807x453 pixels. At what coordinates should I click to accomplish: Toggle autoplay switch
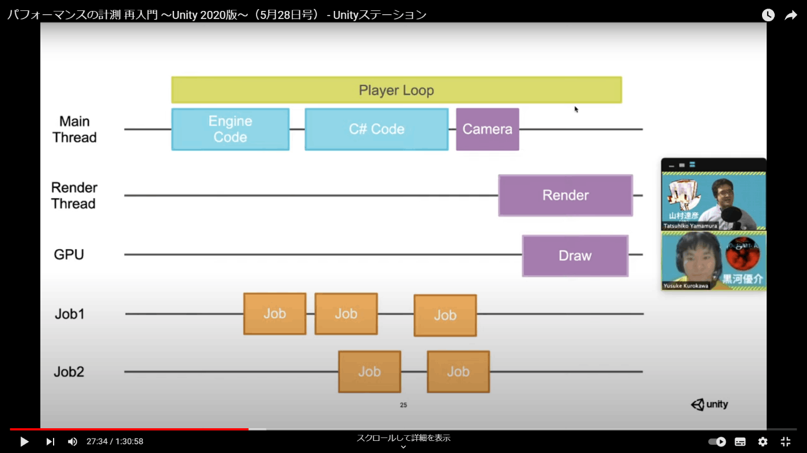tap(717, 441)
